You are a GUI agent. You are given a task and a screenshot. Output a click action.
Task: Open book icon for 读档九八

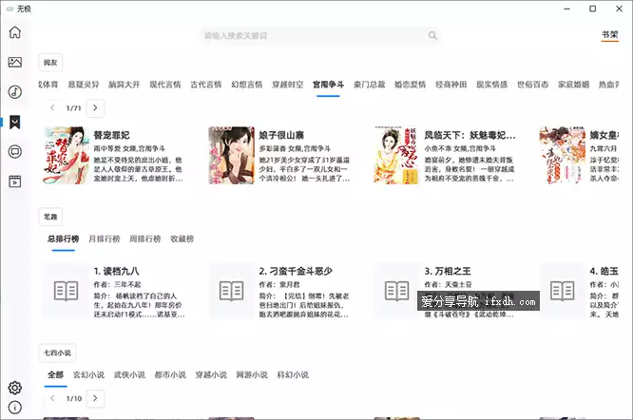point(67,291)
